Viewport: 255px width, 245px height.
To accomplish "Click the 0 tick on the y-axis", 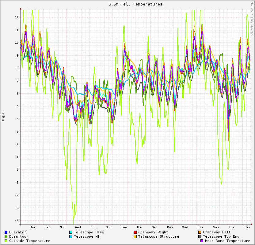I will coord(18,169).
